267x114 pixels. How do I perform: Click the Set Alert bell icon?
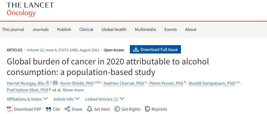[x=89, y=109]
